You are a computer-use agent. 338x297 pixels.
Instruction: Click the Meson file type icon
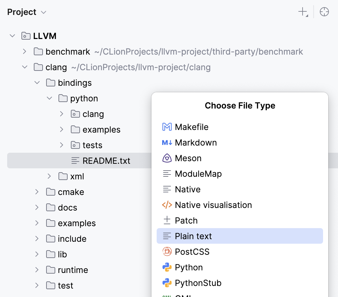click(x=167, y=158)
